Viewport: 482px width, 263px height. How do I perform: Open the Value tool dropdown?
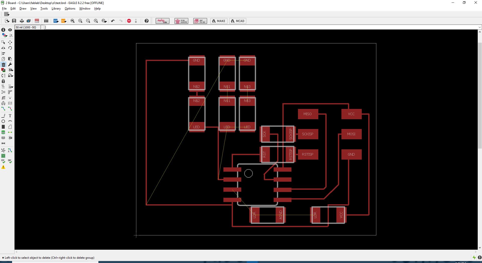pos(11,87)
